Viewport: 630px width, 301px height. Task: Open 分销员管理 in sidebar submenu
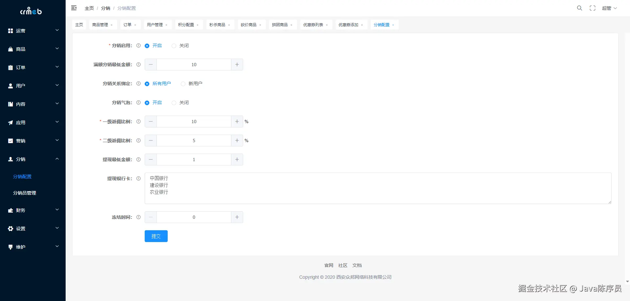tap(33, 193)
